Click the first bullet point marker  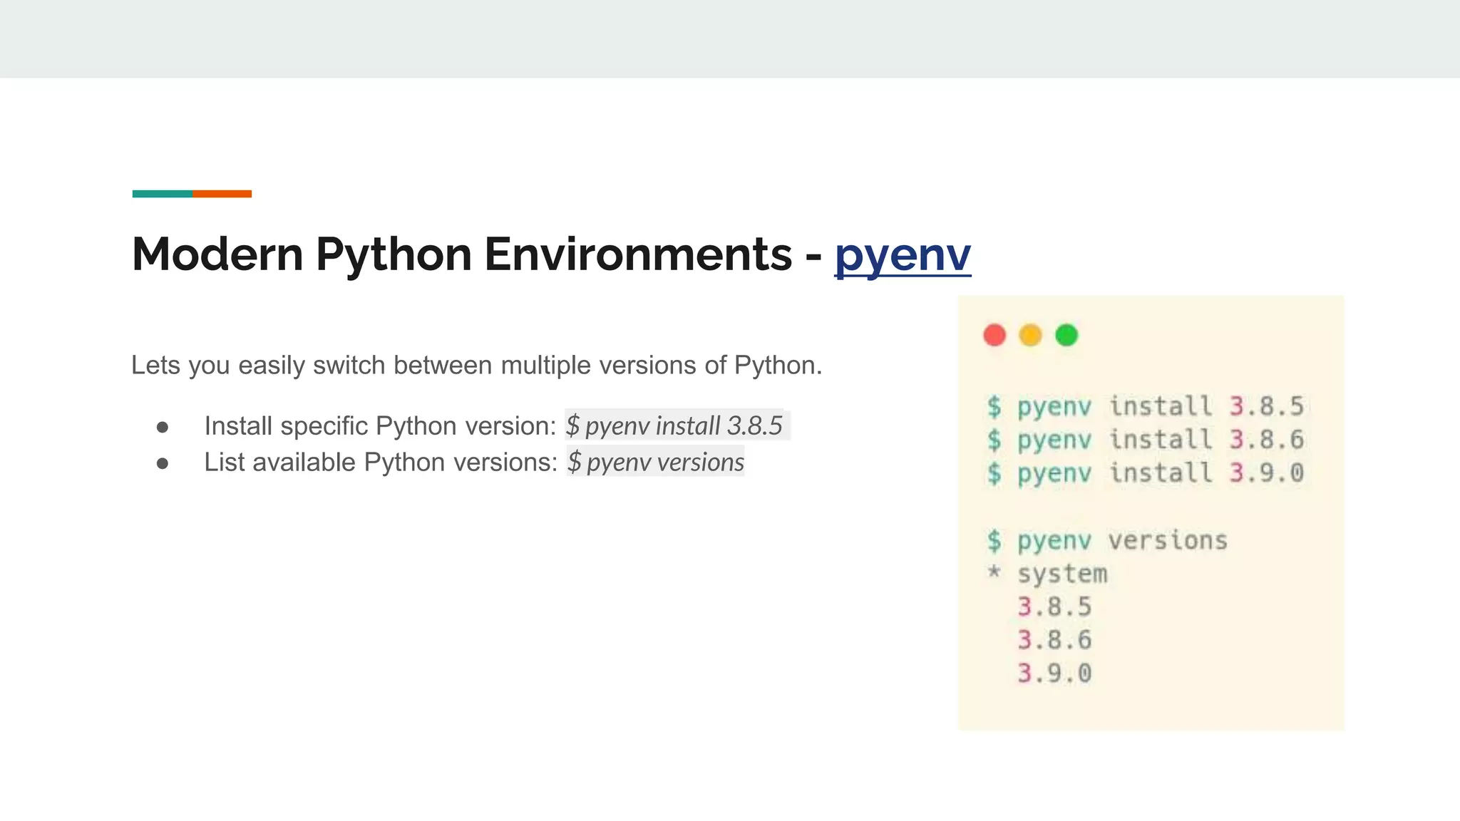coord(163,427)
